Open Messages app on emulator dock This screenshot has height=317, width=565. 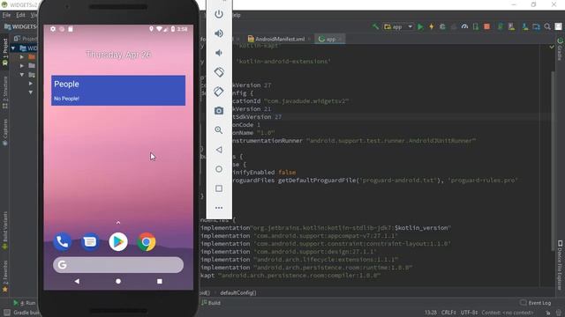pyautogui.click(x=90, y=242)
